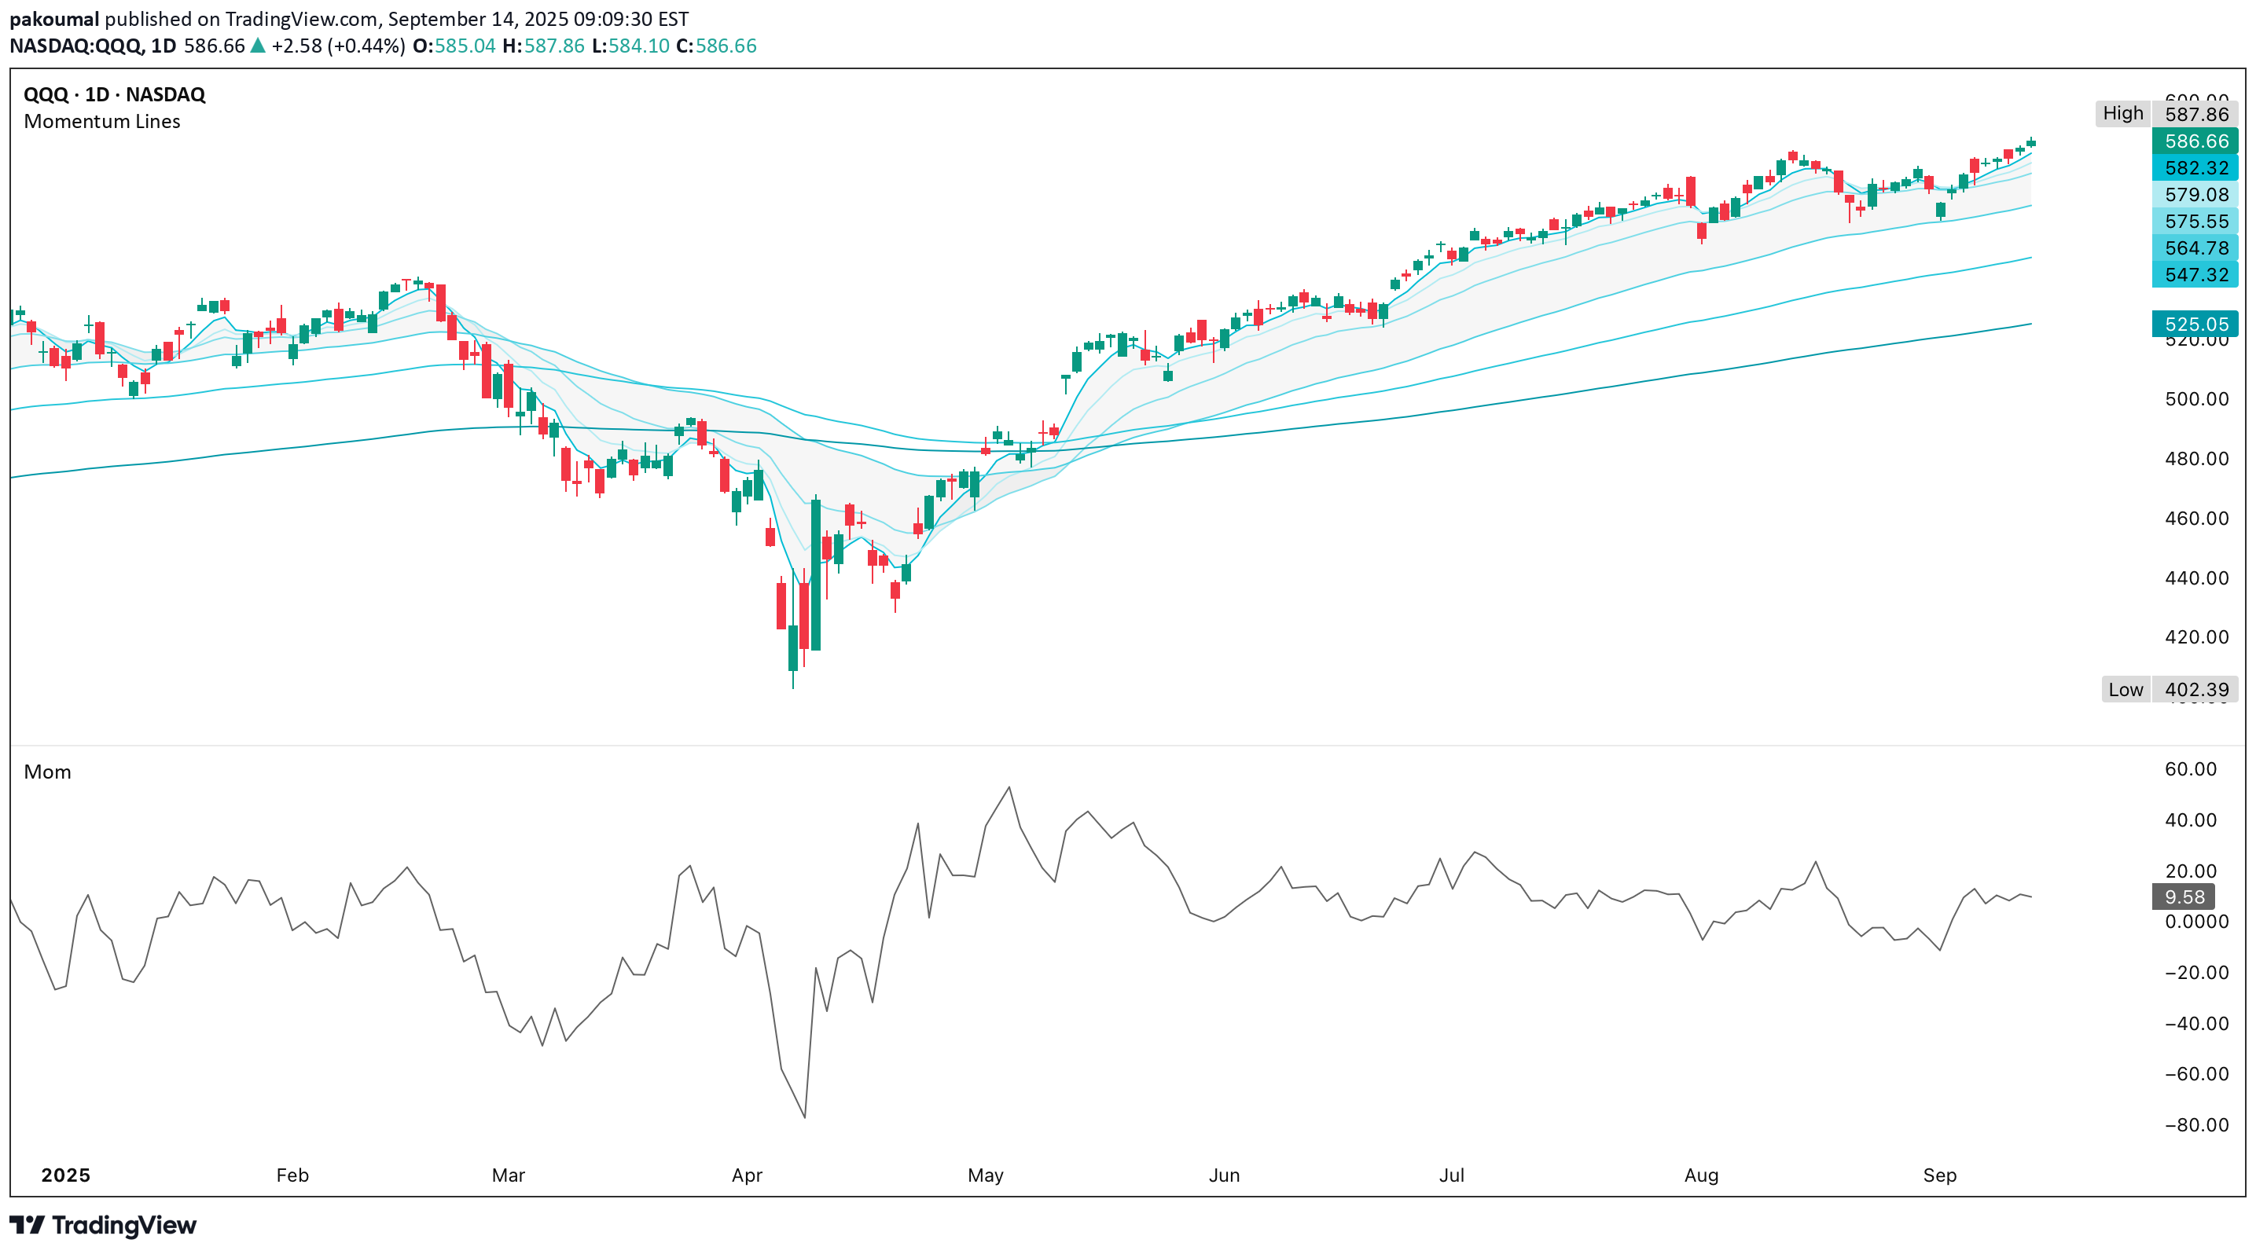Click the green 586.66 current price tag

point(2195,141)
